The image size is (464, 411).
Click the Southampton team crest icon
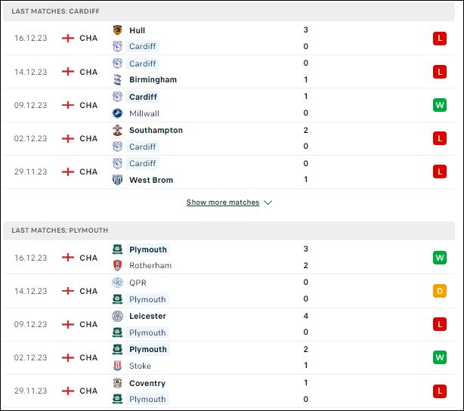[x=117, y=130]
